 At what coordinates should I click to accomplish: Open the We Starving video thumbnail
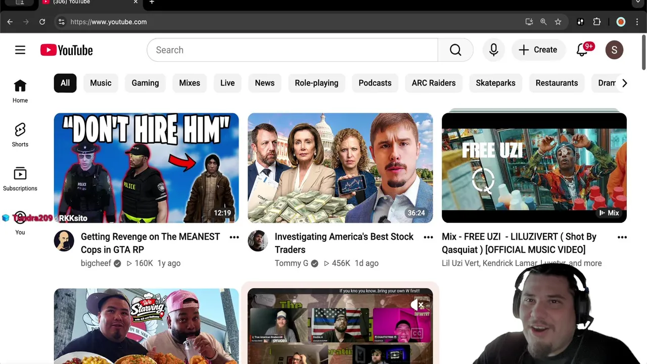(146, 326)
